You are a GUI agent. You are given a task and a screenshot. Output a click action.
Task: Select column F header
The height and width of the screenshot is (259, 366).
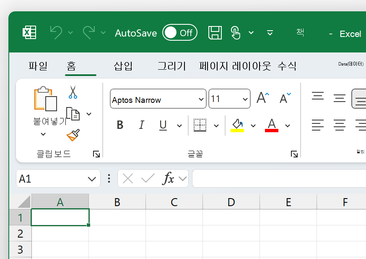pos(342,201)
